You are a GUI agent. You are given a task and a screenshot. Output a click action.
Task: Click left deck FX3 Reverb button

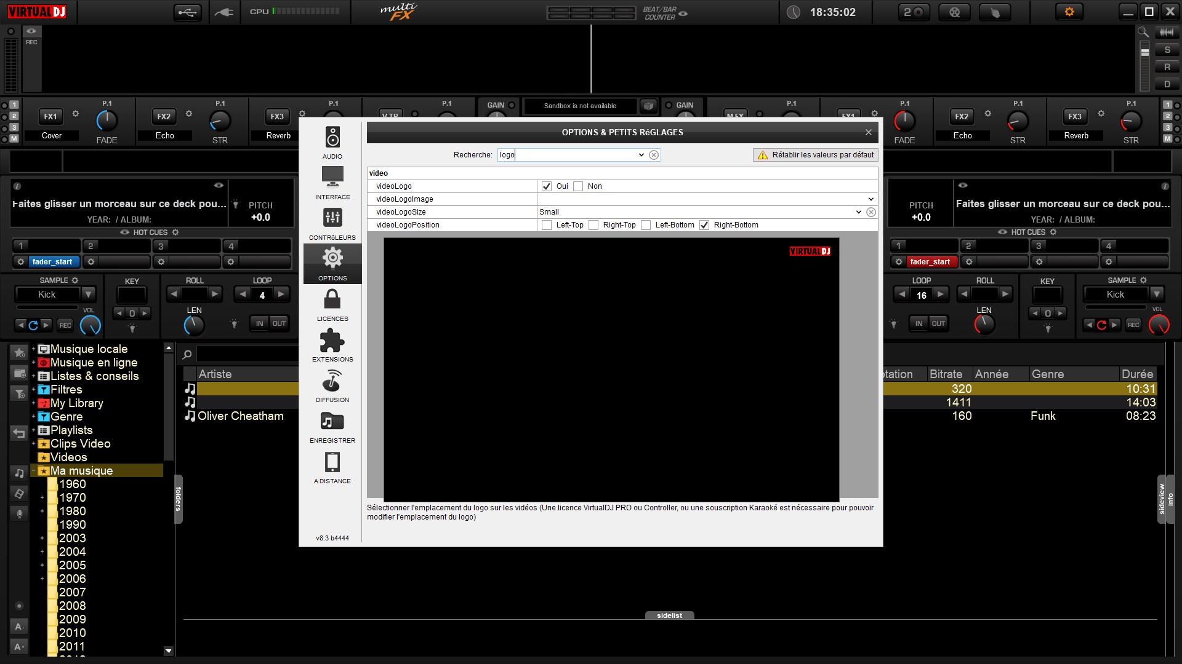click(x=277, y=116)
